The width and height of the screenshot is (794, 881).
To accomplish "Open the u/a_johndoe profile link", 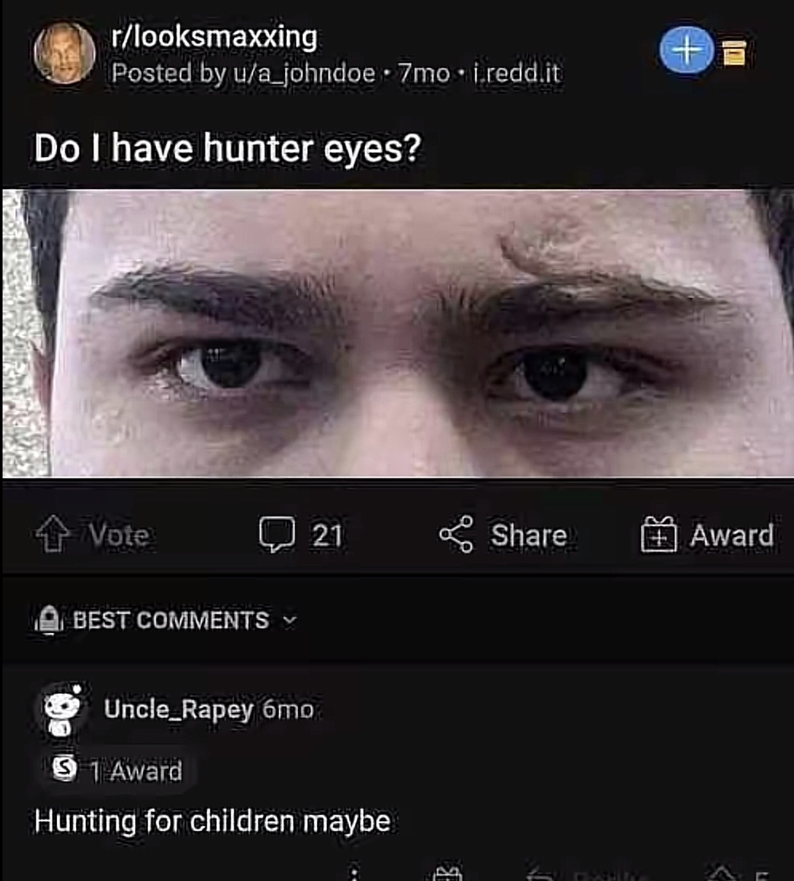I will pyautogui.click(x=304, y=74).
